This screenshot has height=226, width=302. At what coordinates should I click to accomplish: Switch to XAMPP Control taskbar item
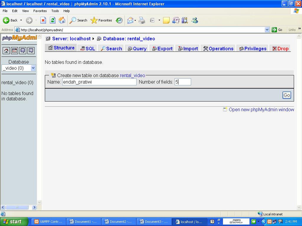pos(48,222)
